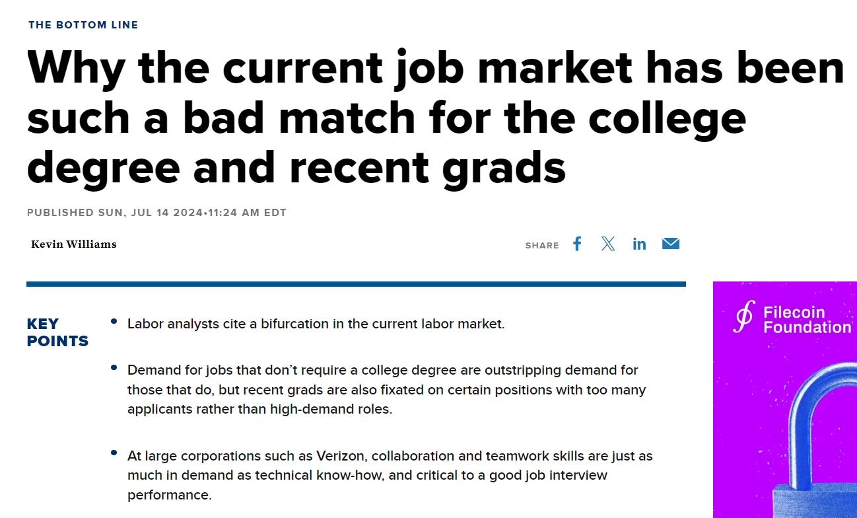Share article via email envelope icon

[671, 243]
